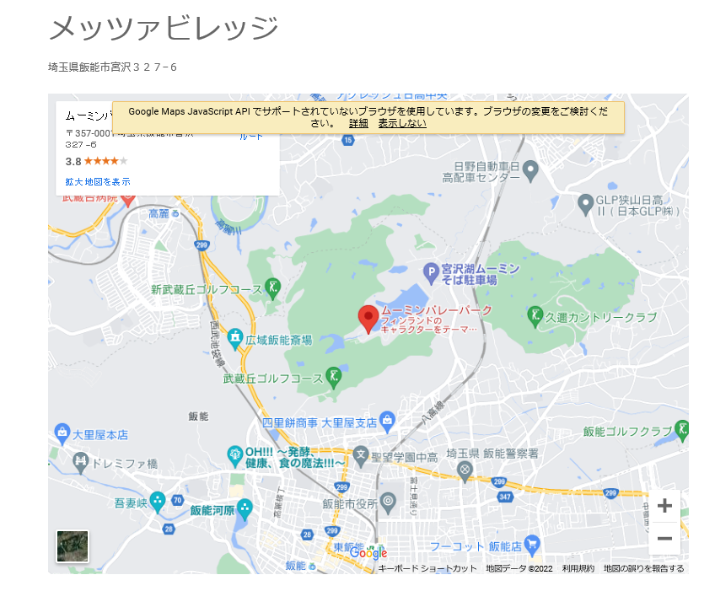The width and height of the screenshot is (715, 591).
Task: Select the 宮沢湖ムーミンそば駐車場 parking icon
Action: click(x=430, y=271)
